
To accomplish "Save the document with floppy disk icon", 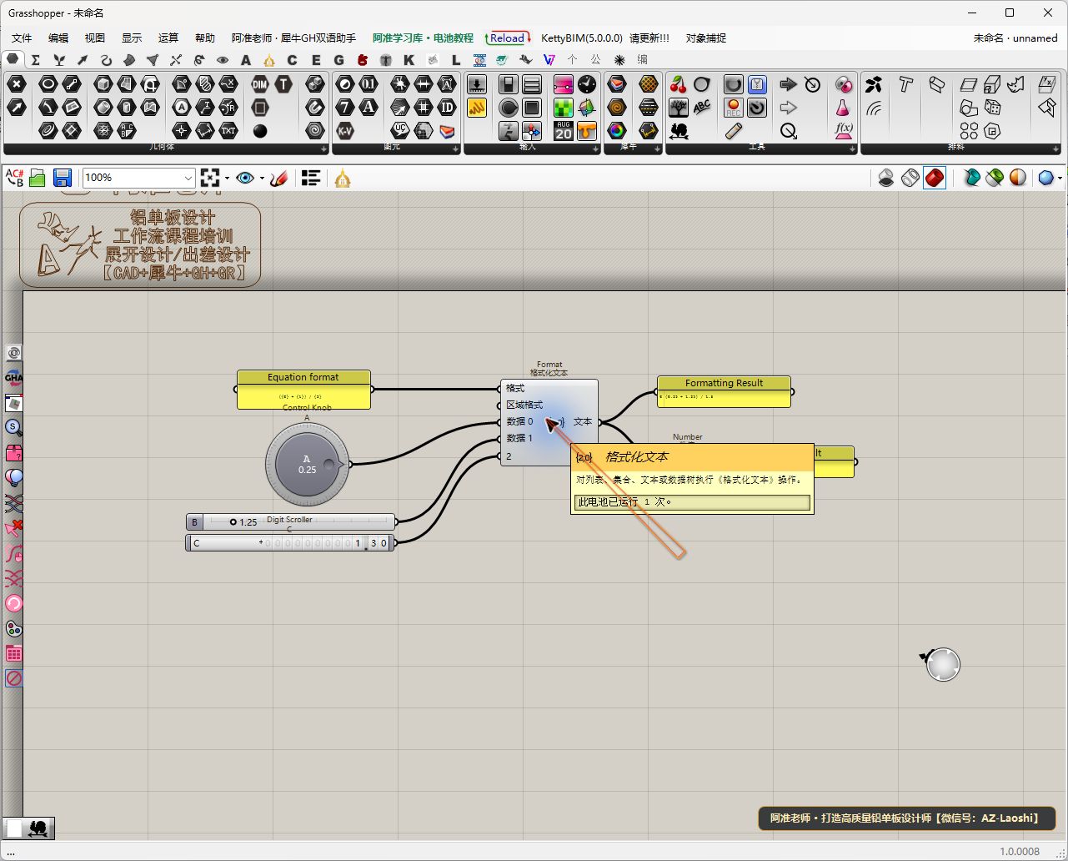I will [62, 178].
